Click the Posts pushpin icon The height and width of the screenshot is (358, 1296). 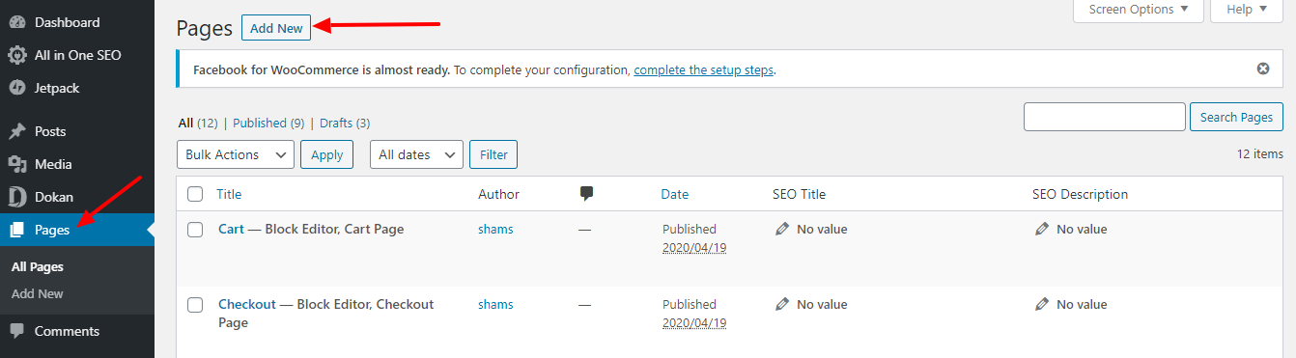coord(17,131)
